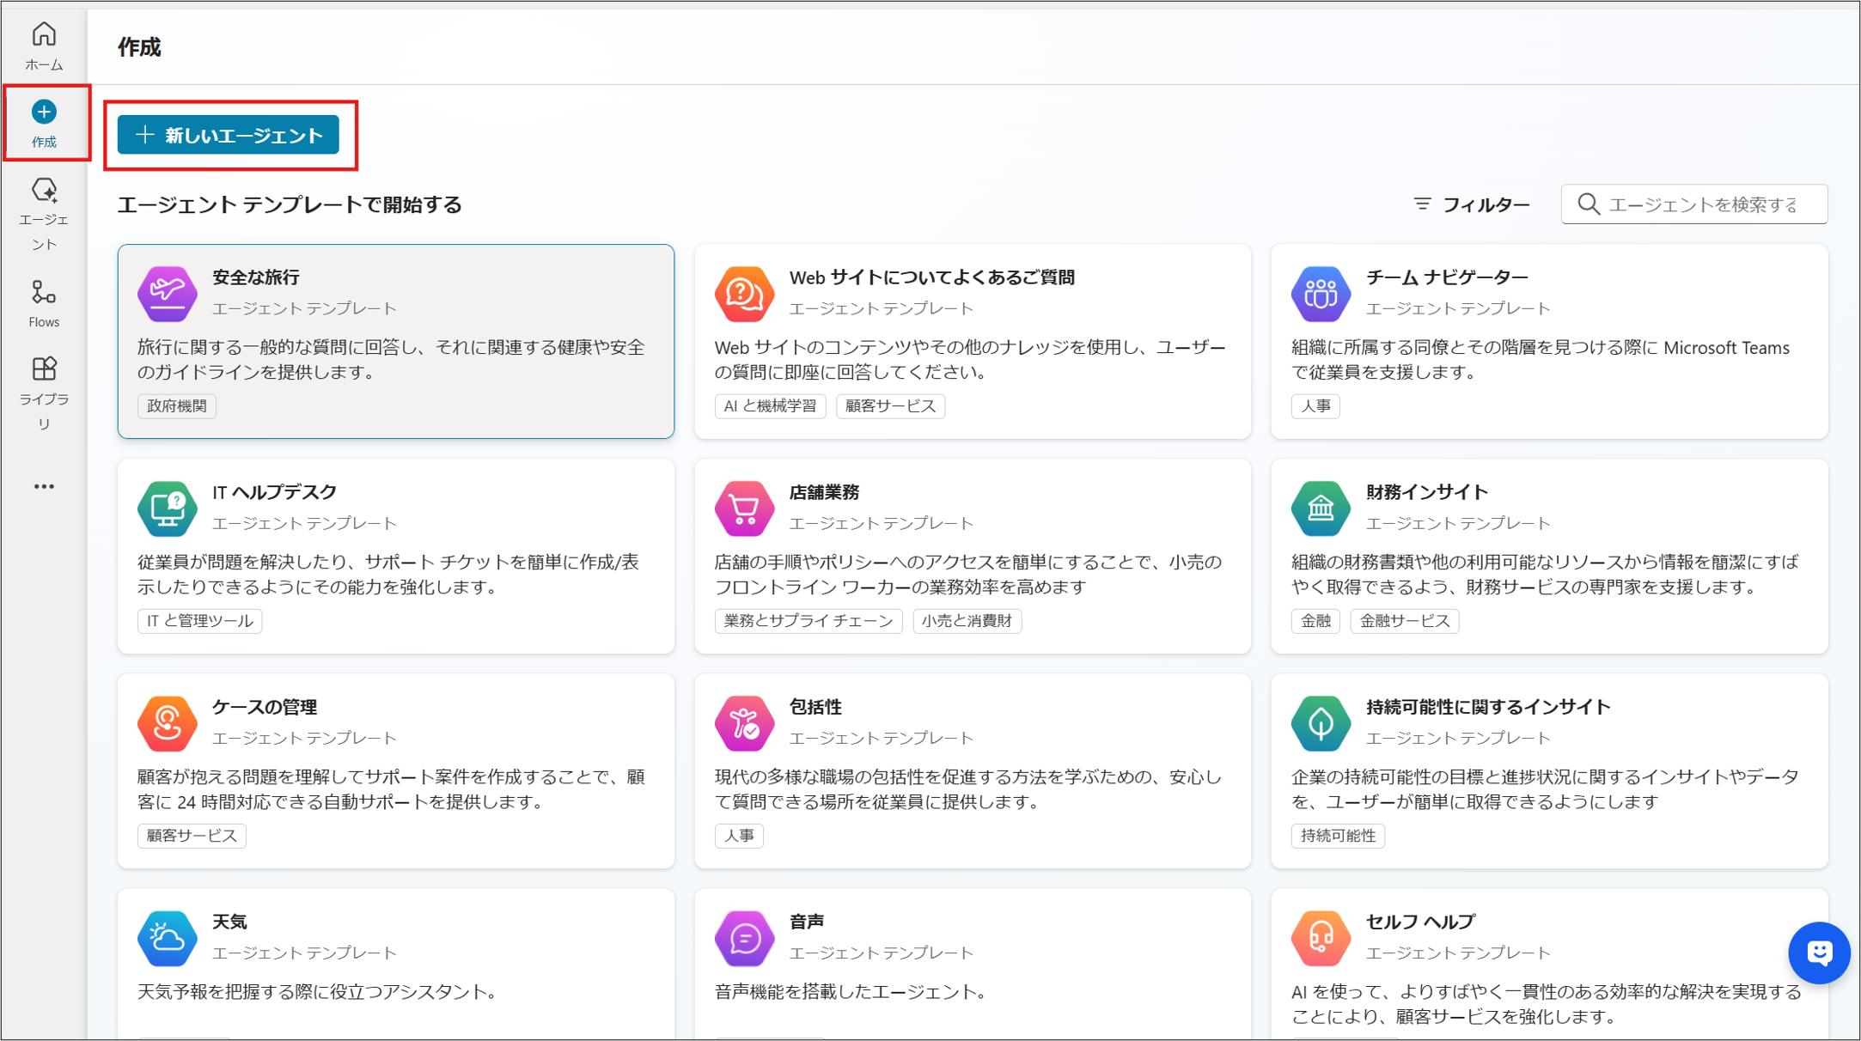Choose the チーム ナビゲーター template title
This screenshot has height=1041, width=1861.
pos(1447,277)
